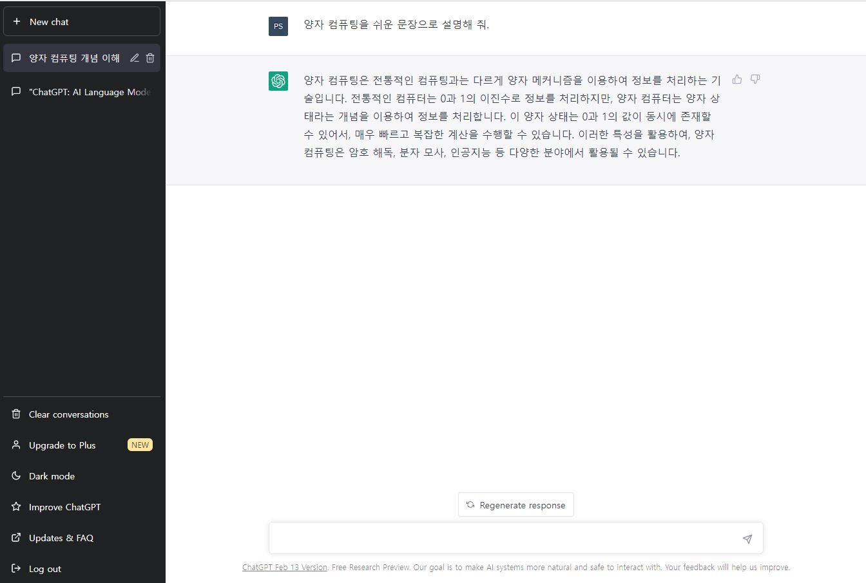Select Log out from the sidebar
The image size is (866, 583).
point(44,568)
